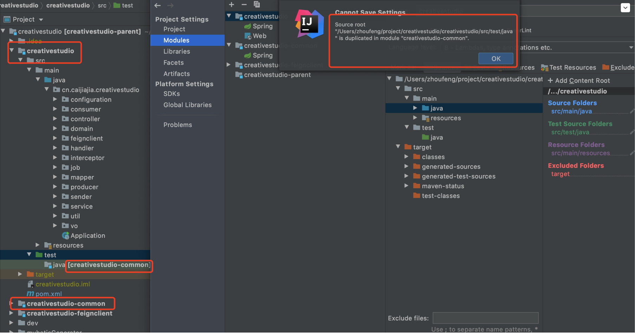Viewport: 635px width, 334px height.
Task: Copy the selected module via the copy icon
Action: pyautogui.click(x=257, y=5)
